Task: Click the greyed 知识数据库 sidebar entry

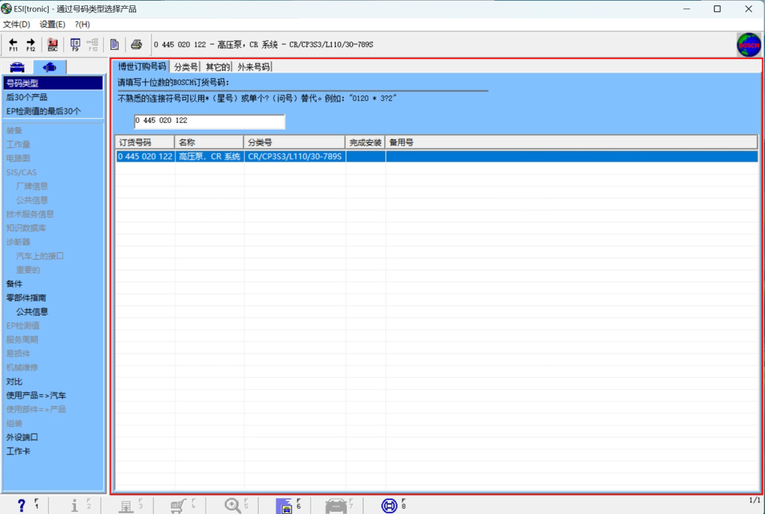Action: (26, 228)
